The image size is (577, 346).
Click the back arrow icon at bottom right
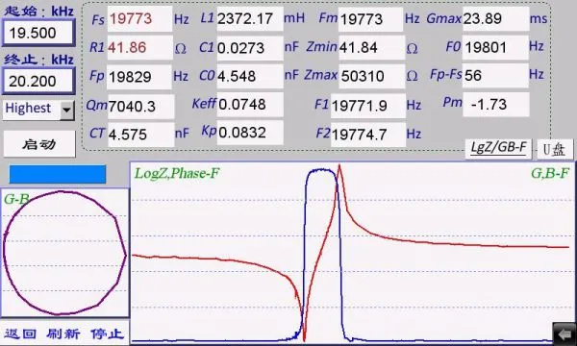pos(564,334)
